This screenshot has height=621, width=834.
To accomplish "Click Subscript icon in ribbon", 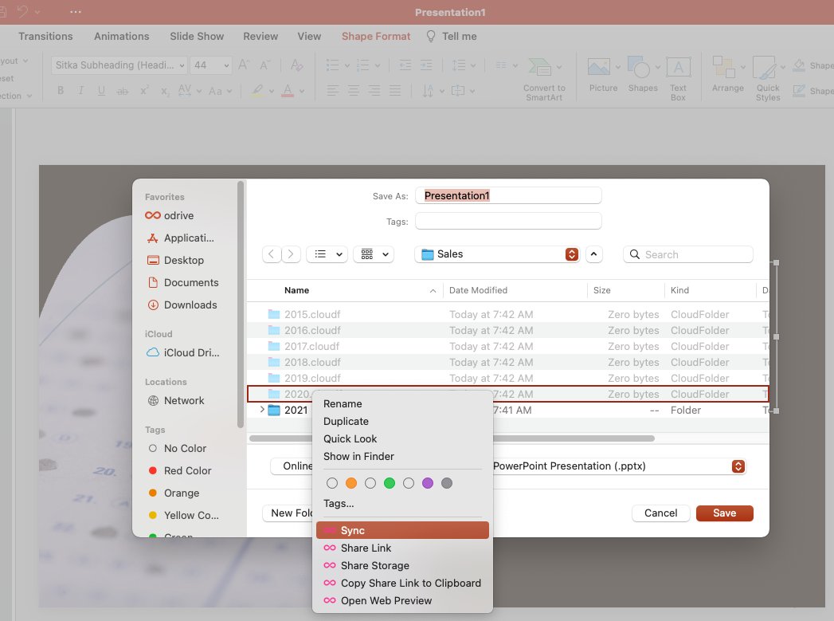I will 165,91.
